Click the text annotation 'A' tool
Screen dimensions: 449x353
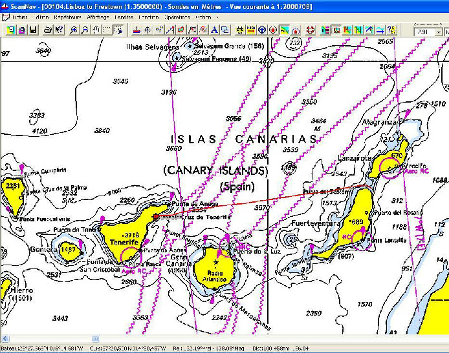click(x=215, y=30)
